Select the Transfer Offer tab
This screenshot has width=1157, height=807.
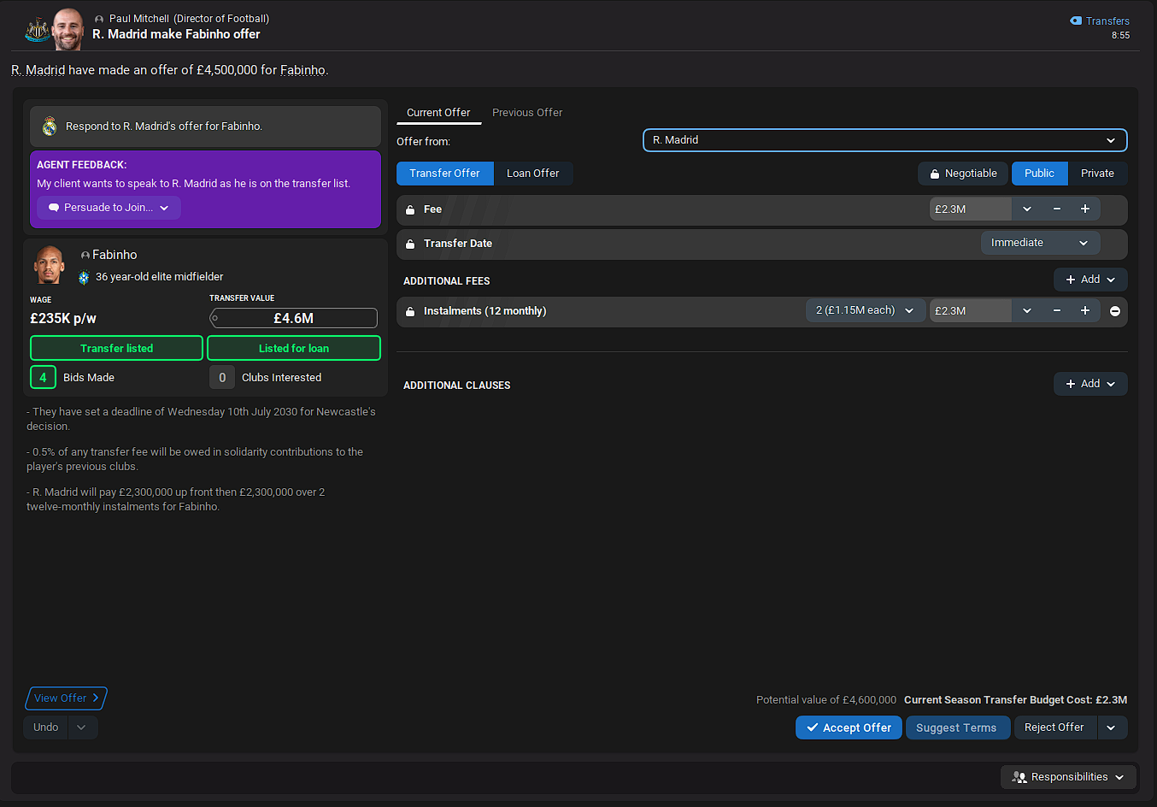point(444,174)
